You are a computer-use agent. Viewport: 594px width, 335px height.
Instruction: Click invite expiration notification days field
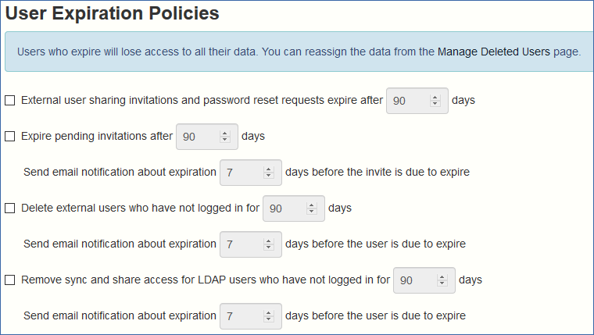click(251, 173)
